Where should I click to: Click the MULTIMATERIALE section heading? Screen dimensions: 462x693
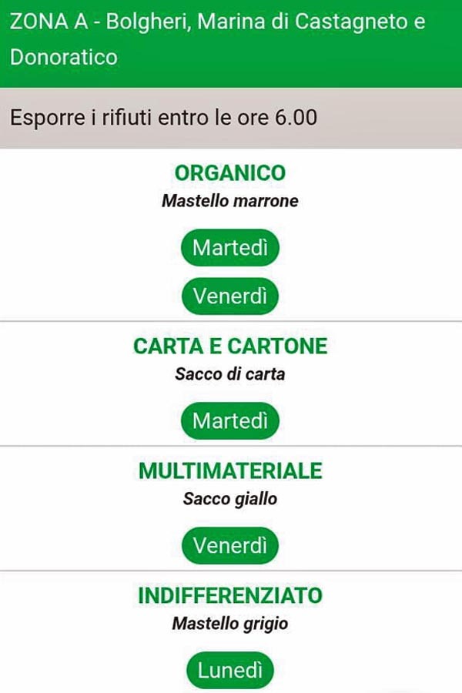[x=230, y=470]
